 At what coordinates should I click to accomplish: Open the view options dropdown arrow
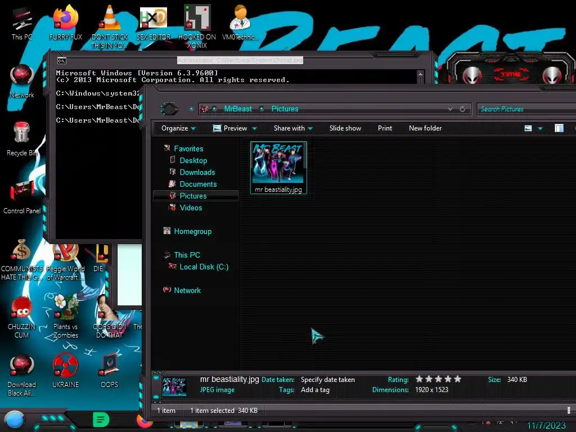pyautogui.click(x=540, y=129)
